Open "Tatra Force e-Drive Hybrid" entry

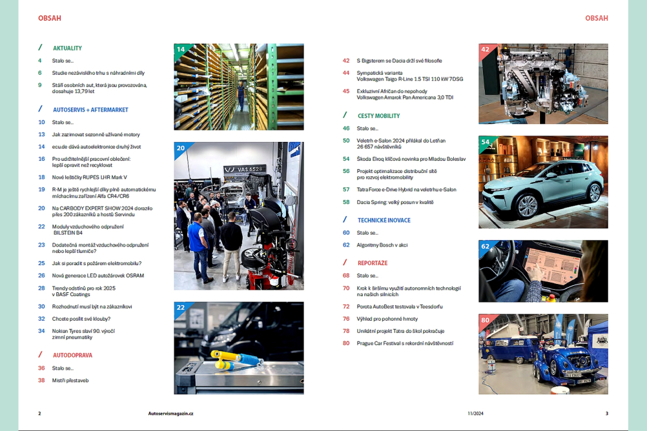(x=406, y=190)
